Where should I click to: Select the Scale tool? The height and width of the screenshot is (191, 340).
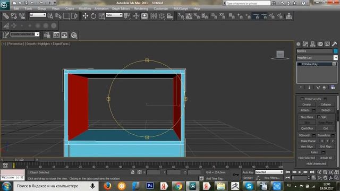pos(101,16)
